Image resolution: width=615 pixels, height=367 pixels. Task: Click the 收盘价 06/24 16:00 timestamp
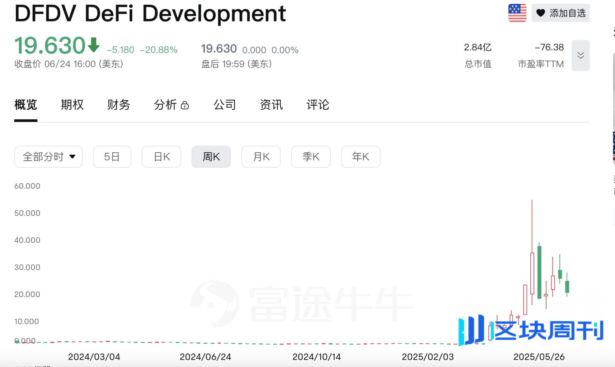[x=69, y=64]
